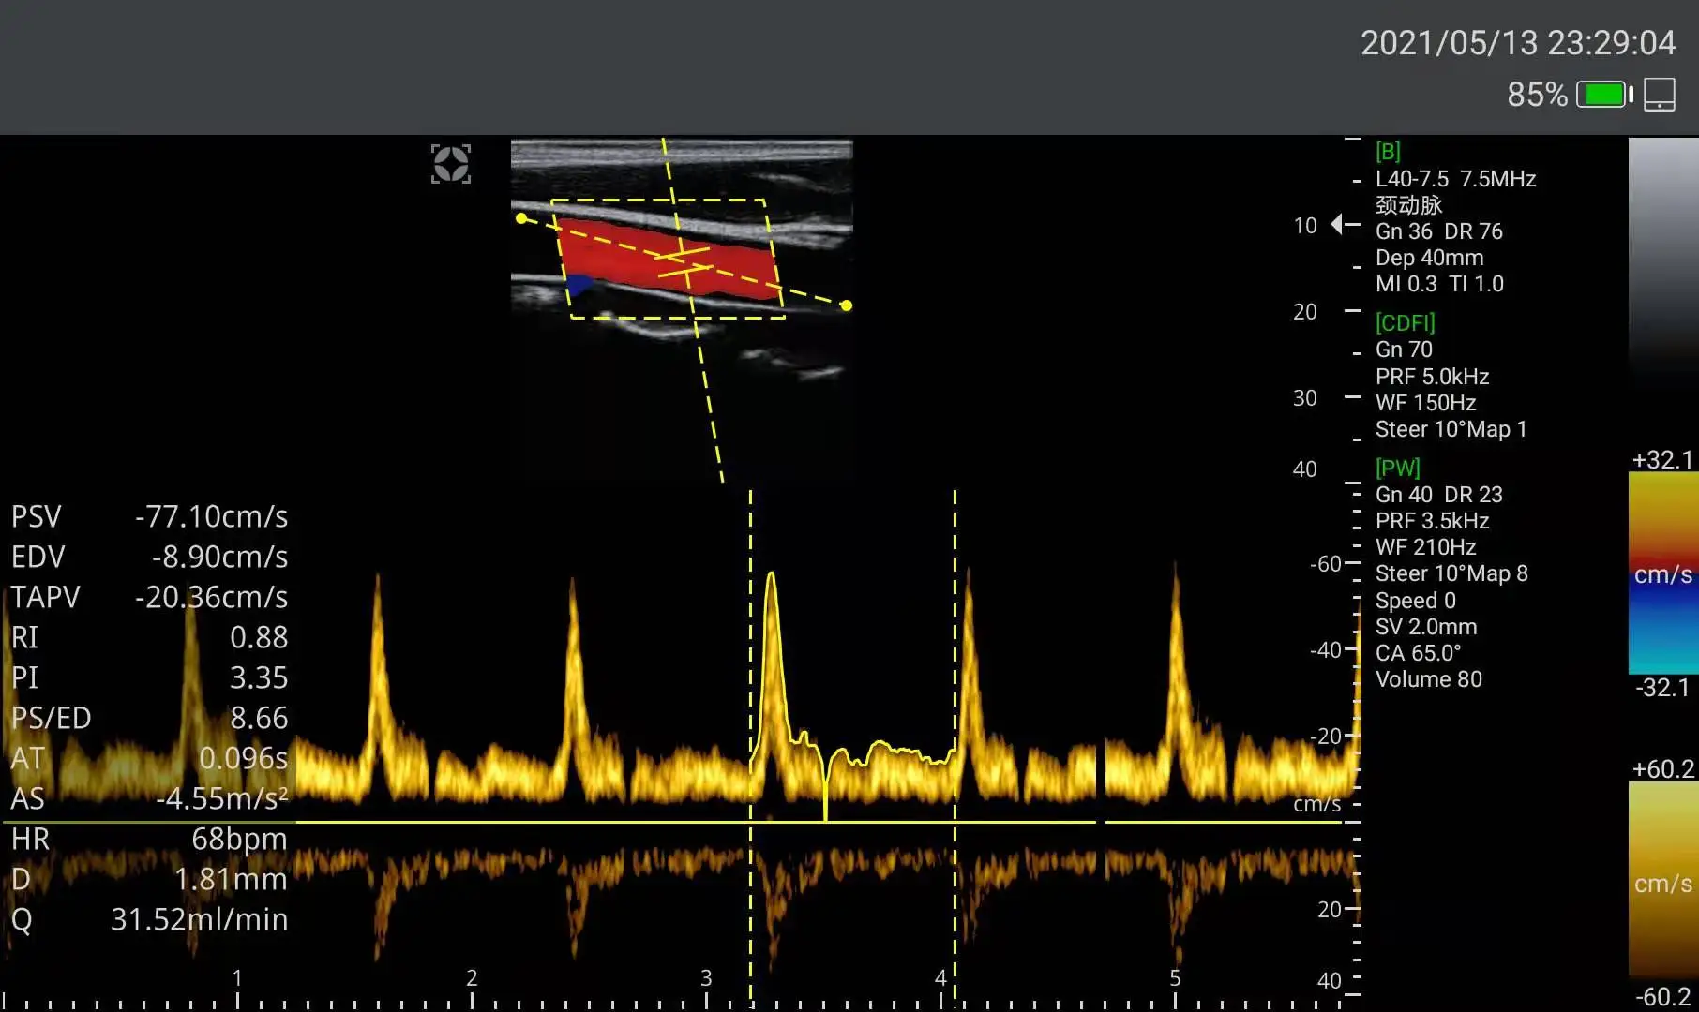The image size is (1699, 1012).
Task: Click the Steer 10°Map 8 parameter
Action: tap(1451, 573)
